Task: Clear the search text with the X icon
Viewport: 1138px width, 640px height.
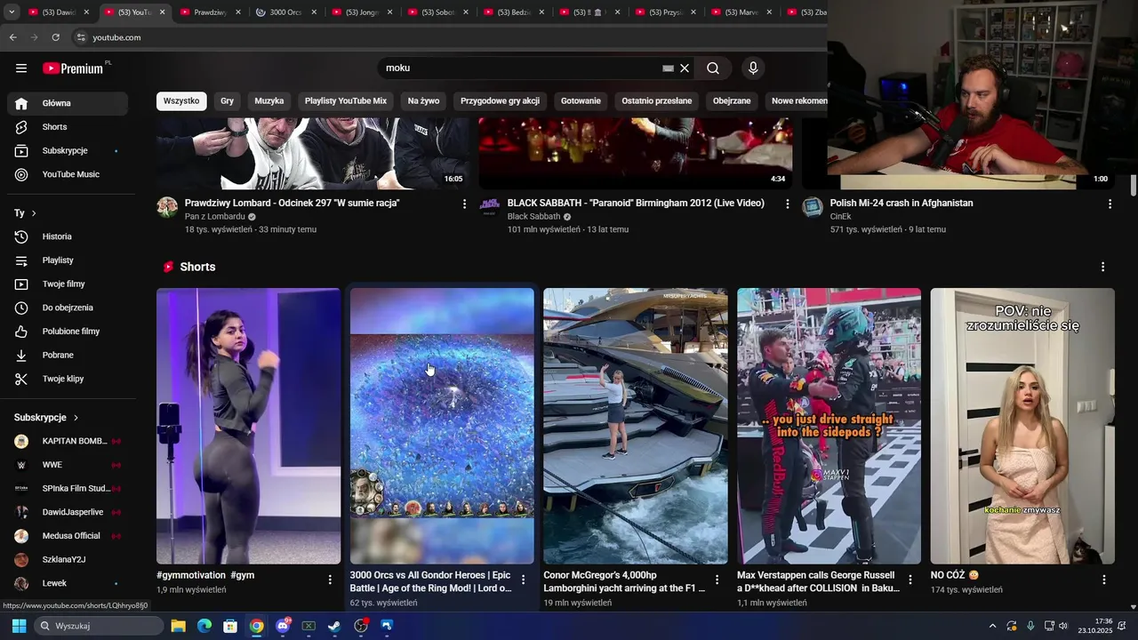Action: [685, 68]
